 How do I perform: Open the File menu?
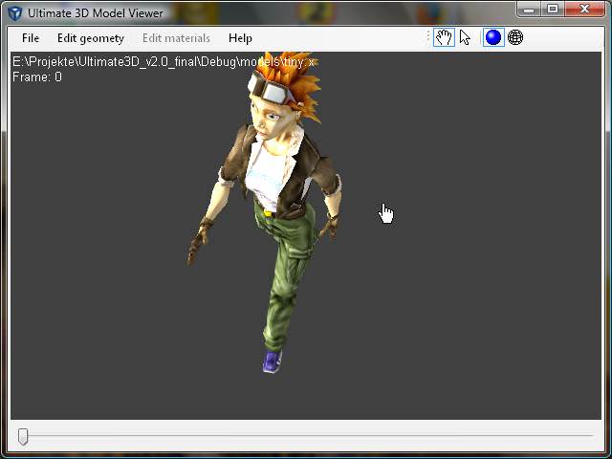[31, 38]
